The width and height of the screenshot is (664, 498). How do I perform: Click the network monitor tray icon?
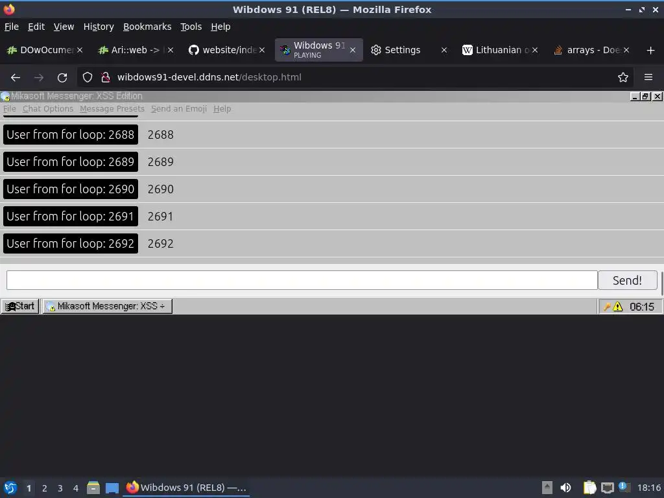607,488
